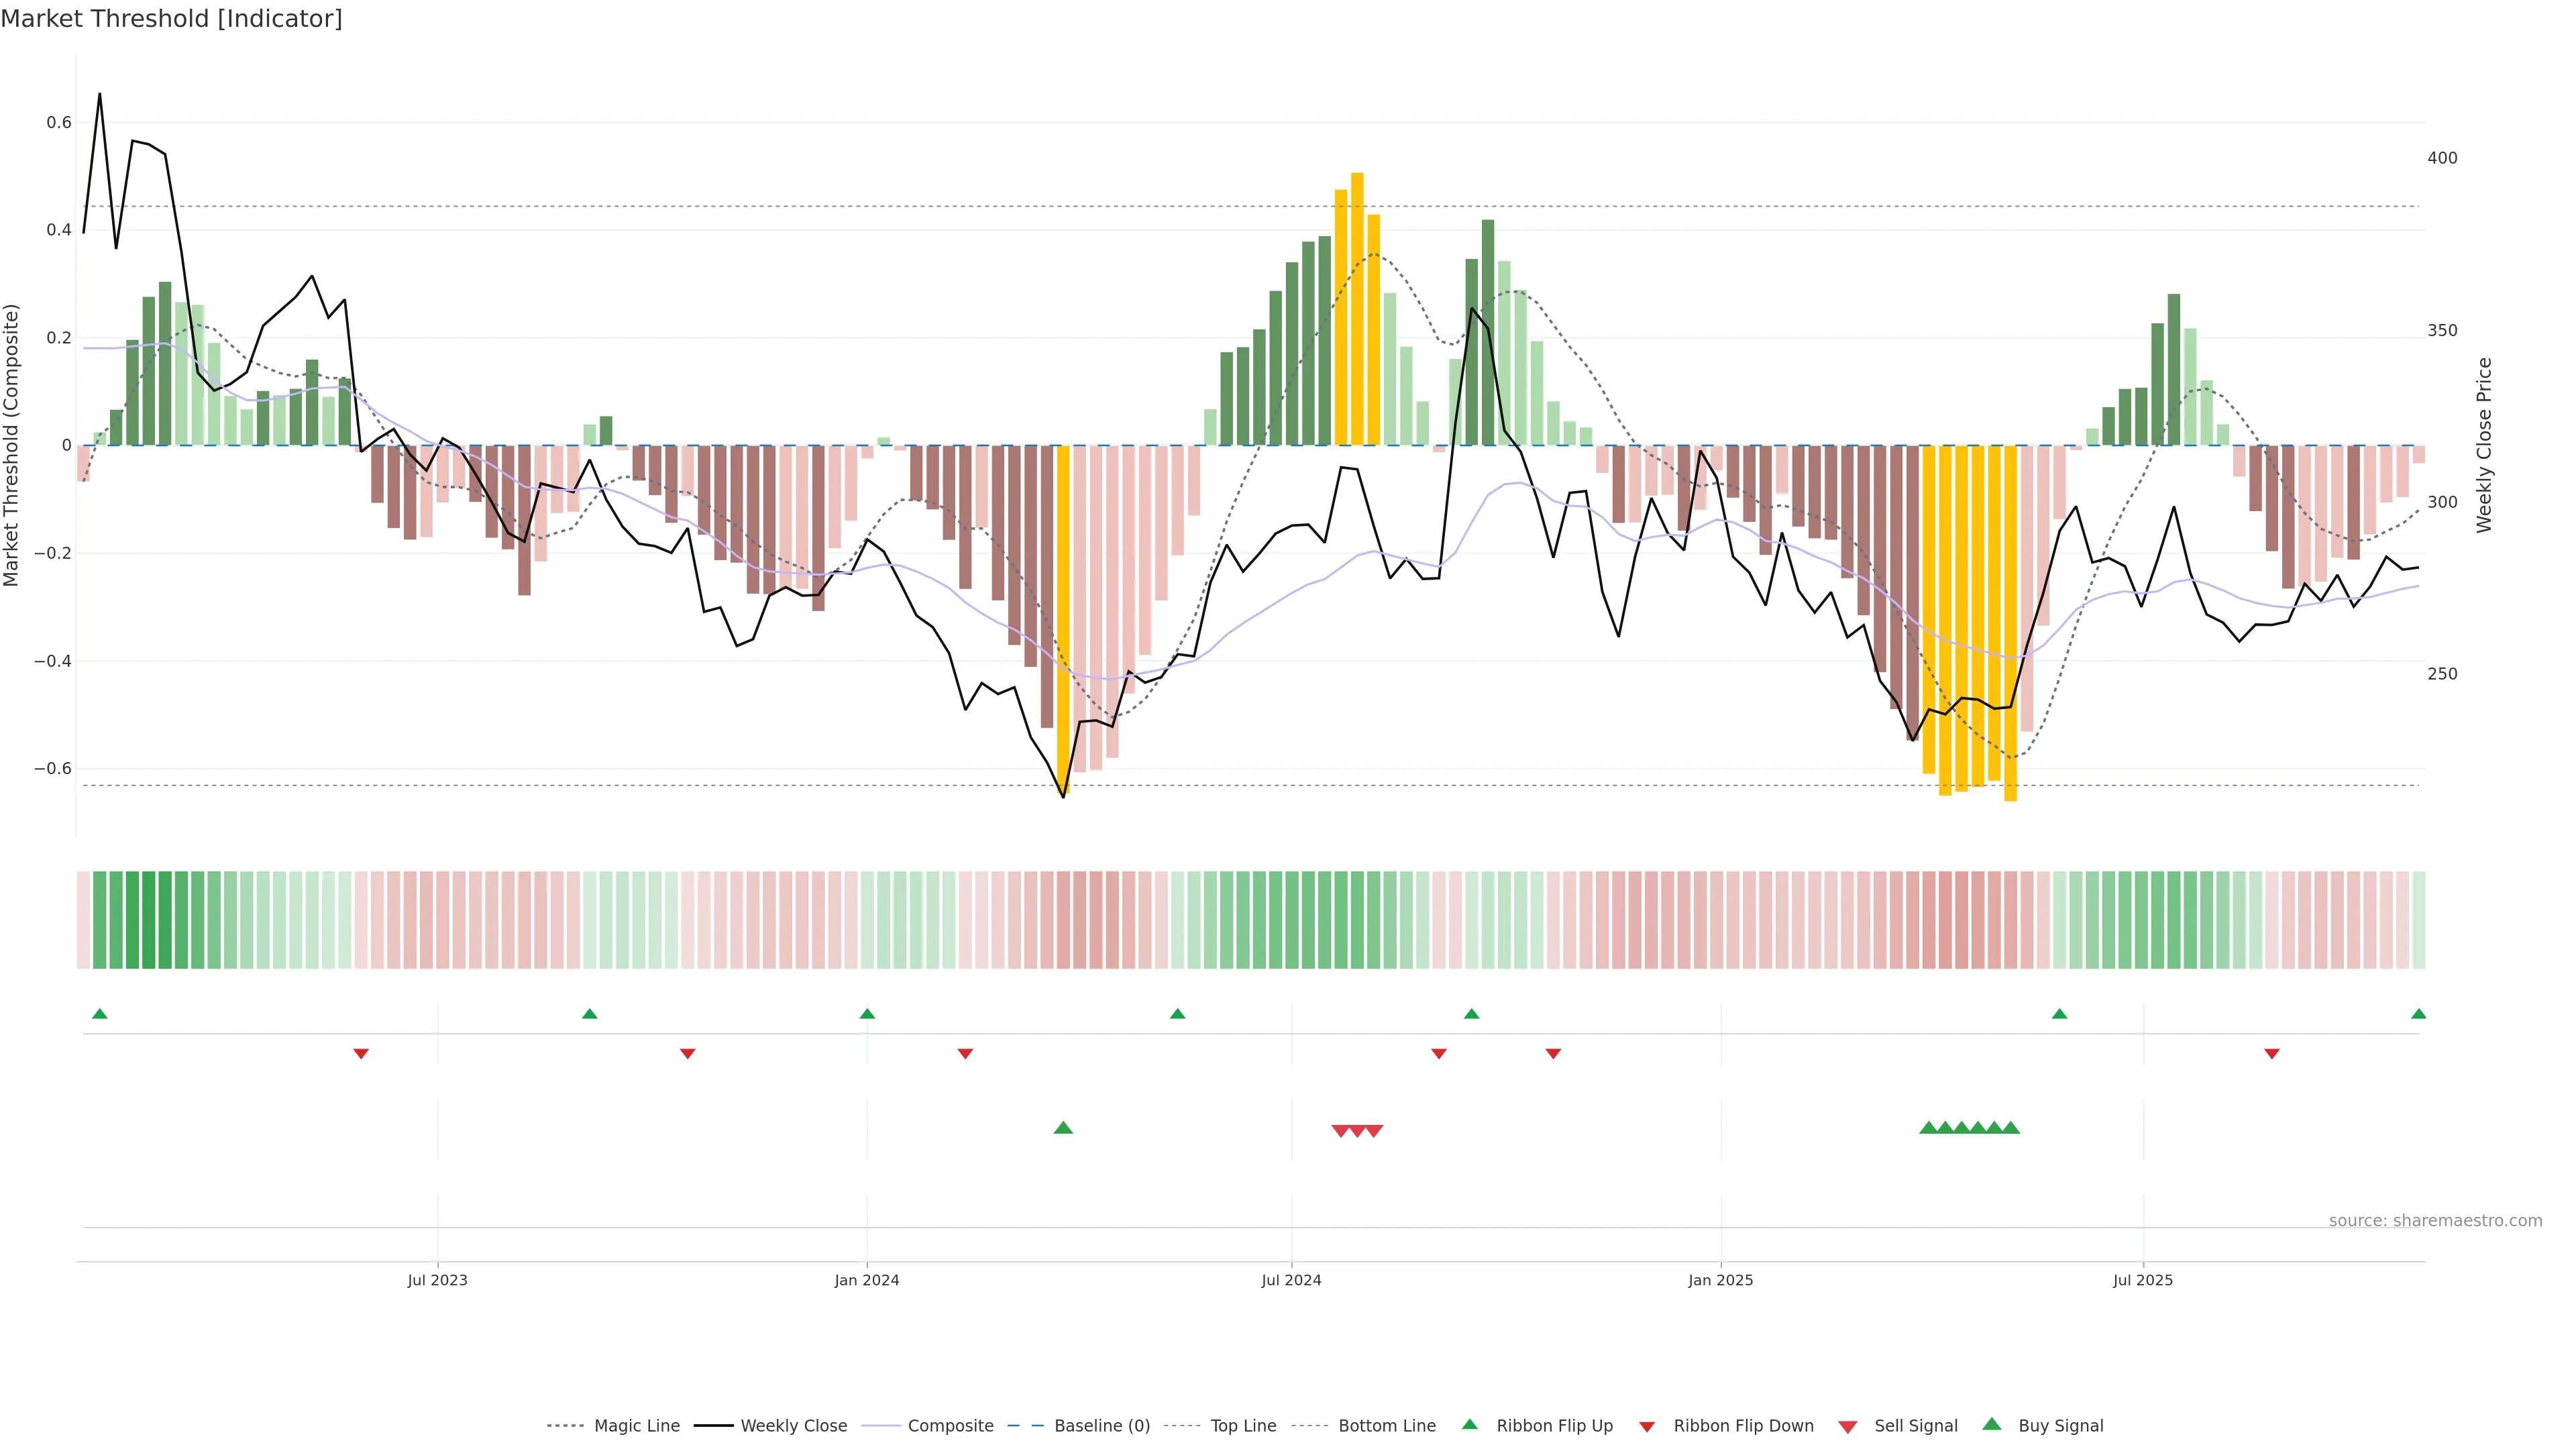Select the red ribbon flip down marker after Jul 2025
The image size is (2576, 1449).
[x=2272, y=1054]
